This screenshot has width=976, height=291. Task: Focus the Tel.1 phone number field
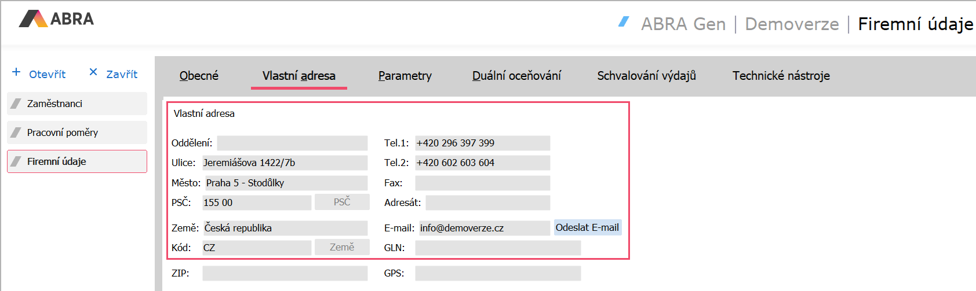[x=482, y=143]
